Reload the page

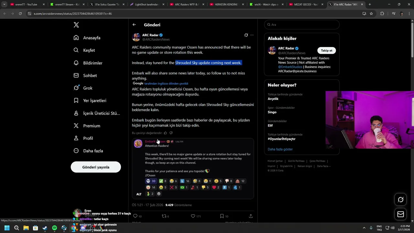point(20,14)
